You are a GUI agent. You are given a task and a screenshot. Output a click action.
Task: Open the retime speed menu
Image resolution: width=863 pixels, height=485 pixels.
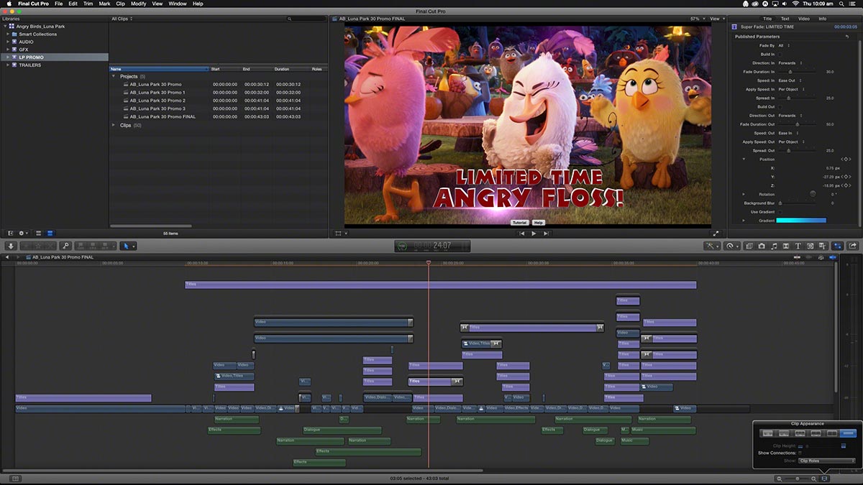coord(732,246)
